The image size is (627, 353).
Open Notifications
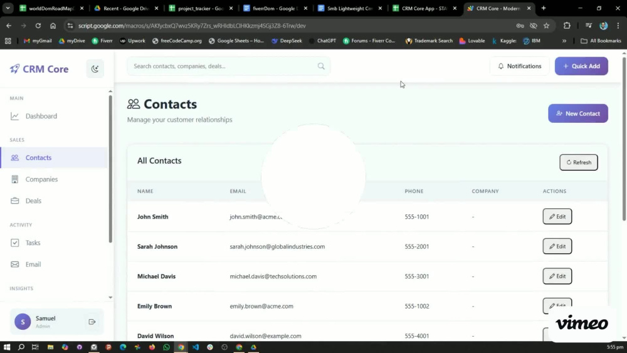pyautogui.click(x=519, y=66)
